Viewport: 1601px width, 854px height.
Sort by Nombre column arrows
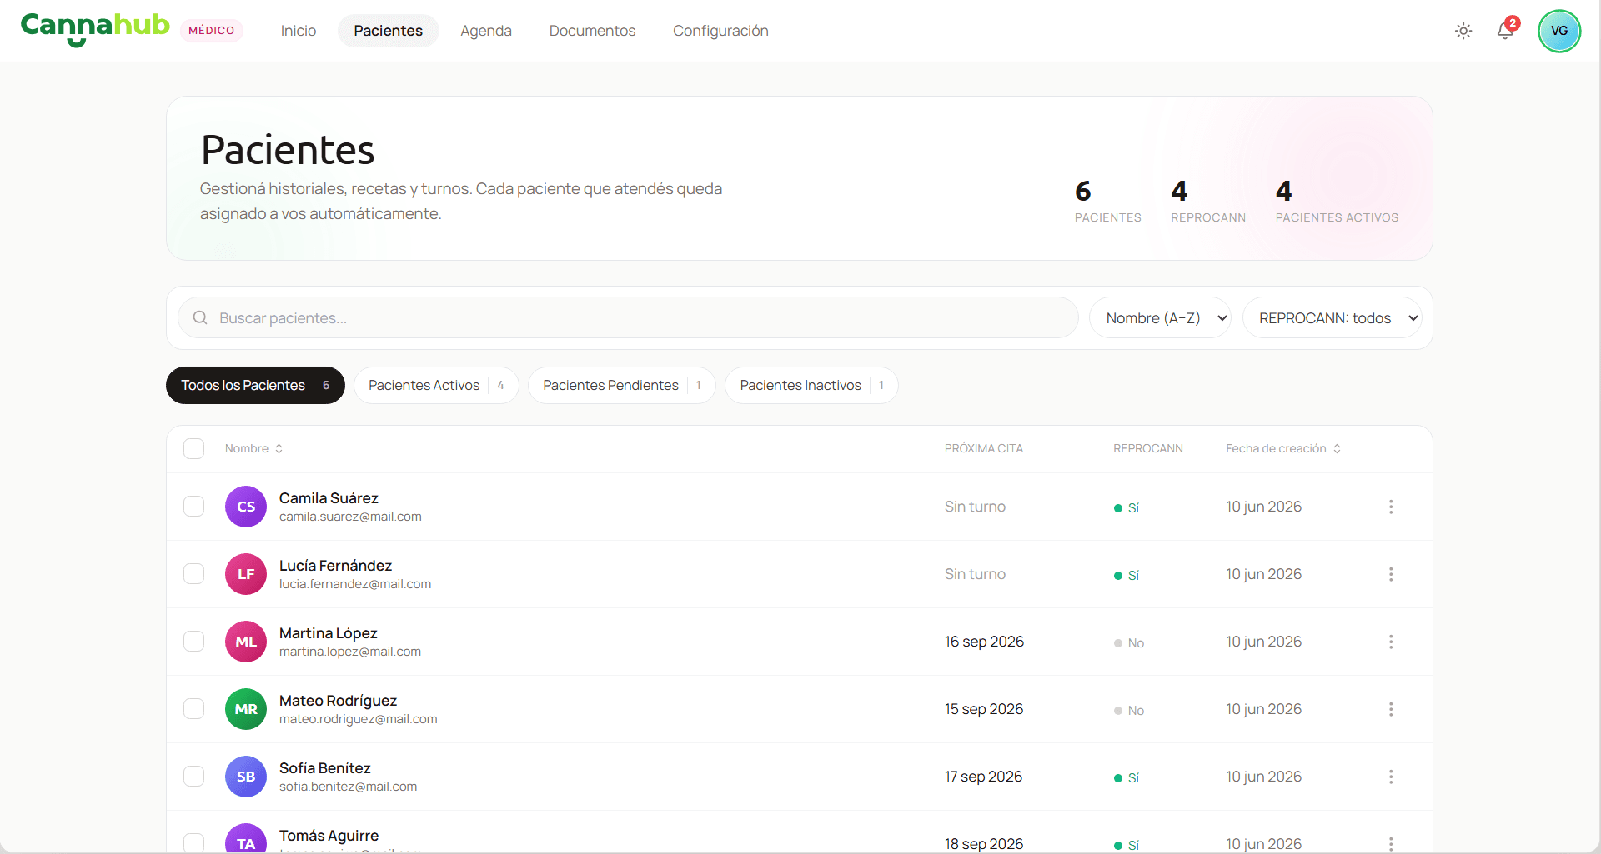click(279, 448)
